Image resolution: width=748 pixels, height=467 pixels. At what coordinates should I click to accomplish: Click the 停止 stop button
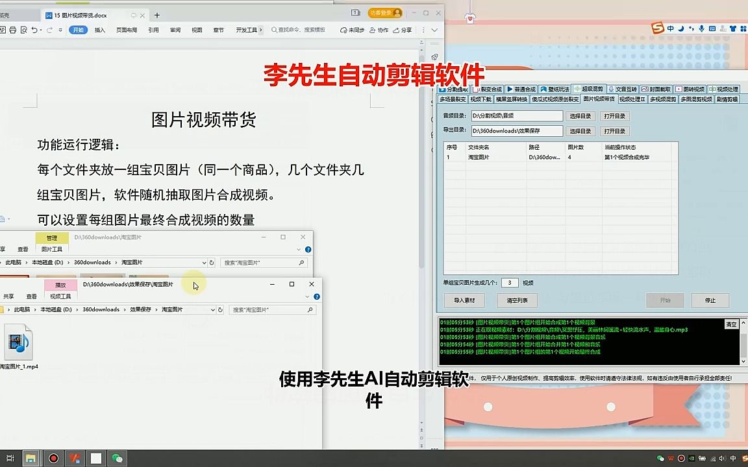click(709, 300)
